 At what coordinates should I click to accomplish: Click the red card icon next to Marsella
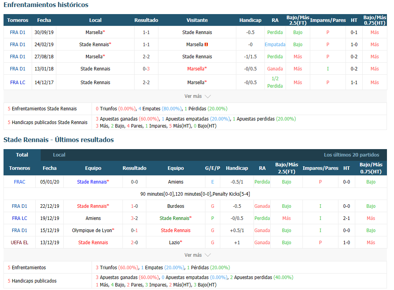tap(206, 45)
